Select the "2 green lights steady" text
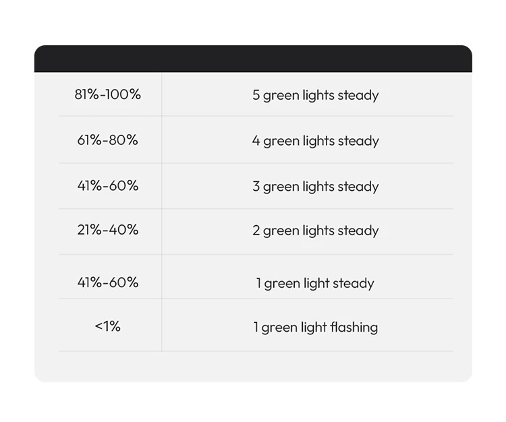The image size is (506, 422). pyautogui.click(x=315, y=231)
